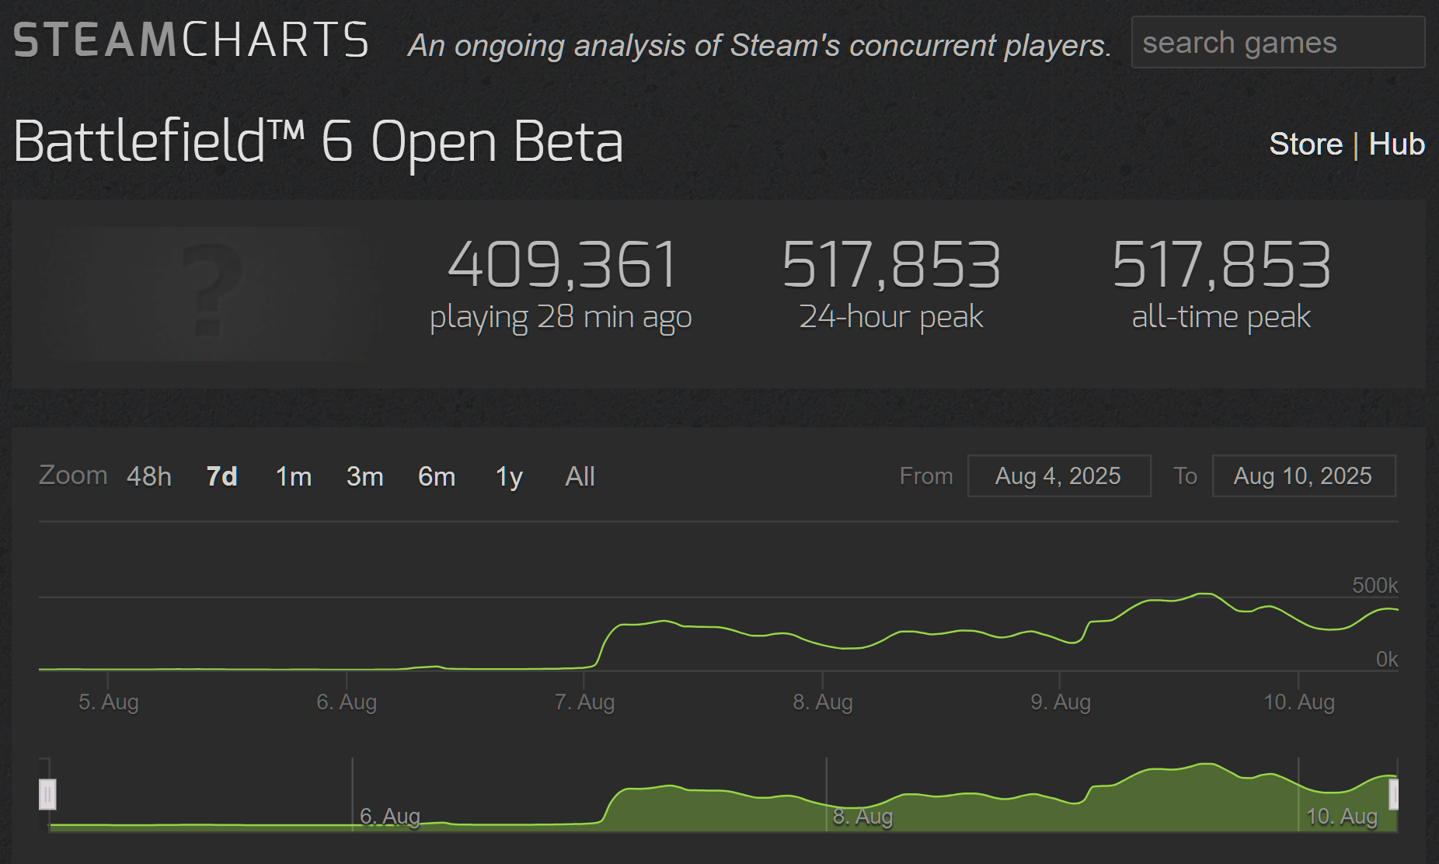The width and height of the screenshot is (1439, 864).
Task: Click the 'playing 28 min ago' label
Action: 561,318
